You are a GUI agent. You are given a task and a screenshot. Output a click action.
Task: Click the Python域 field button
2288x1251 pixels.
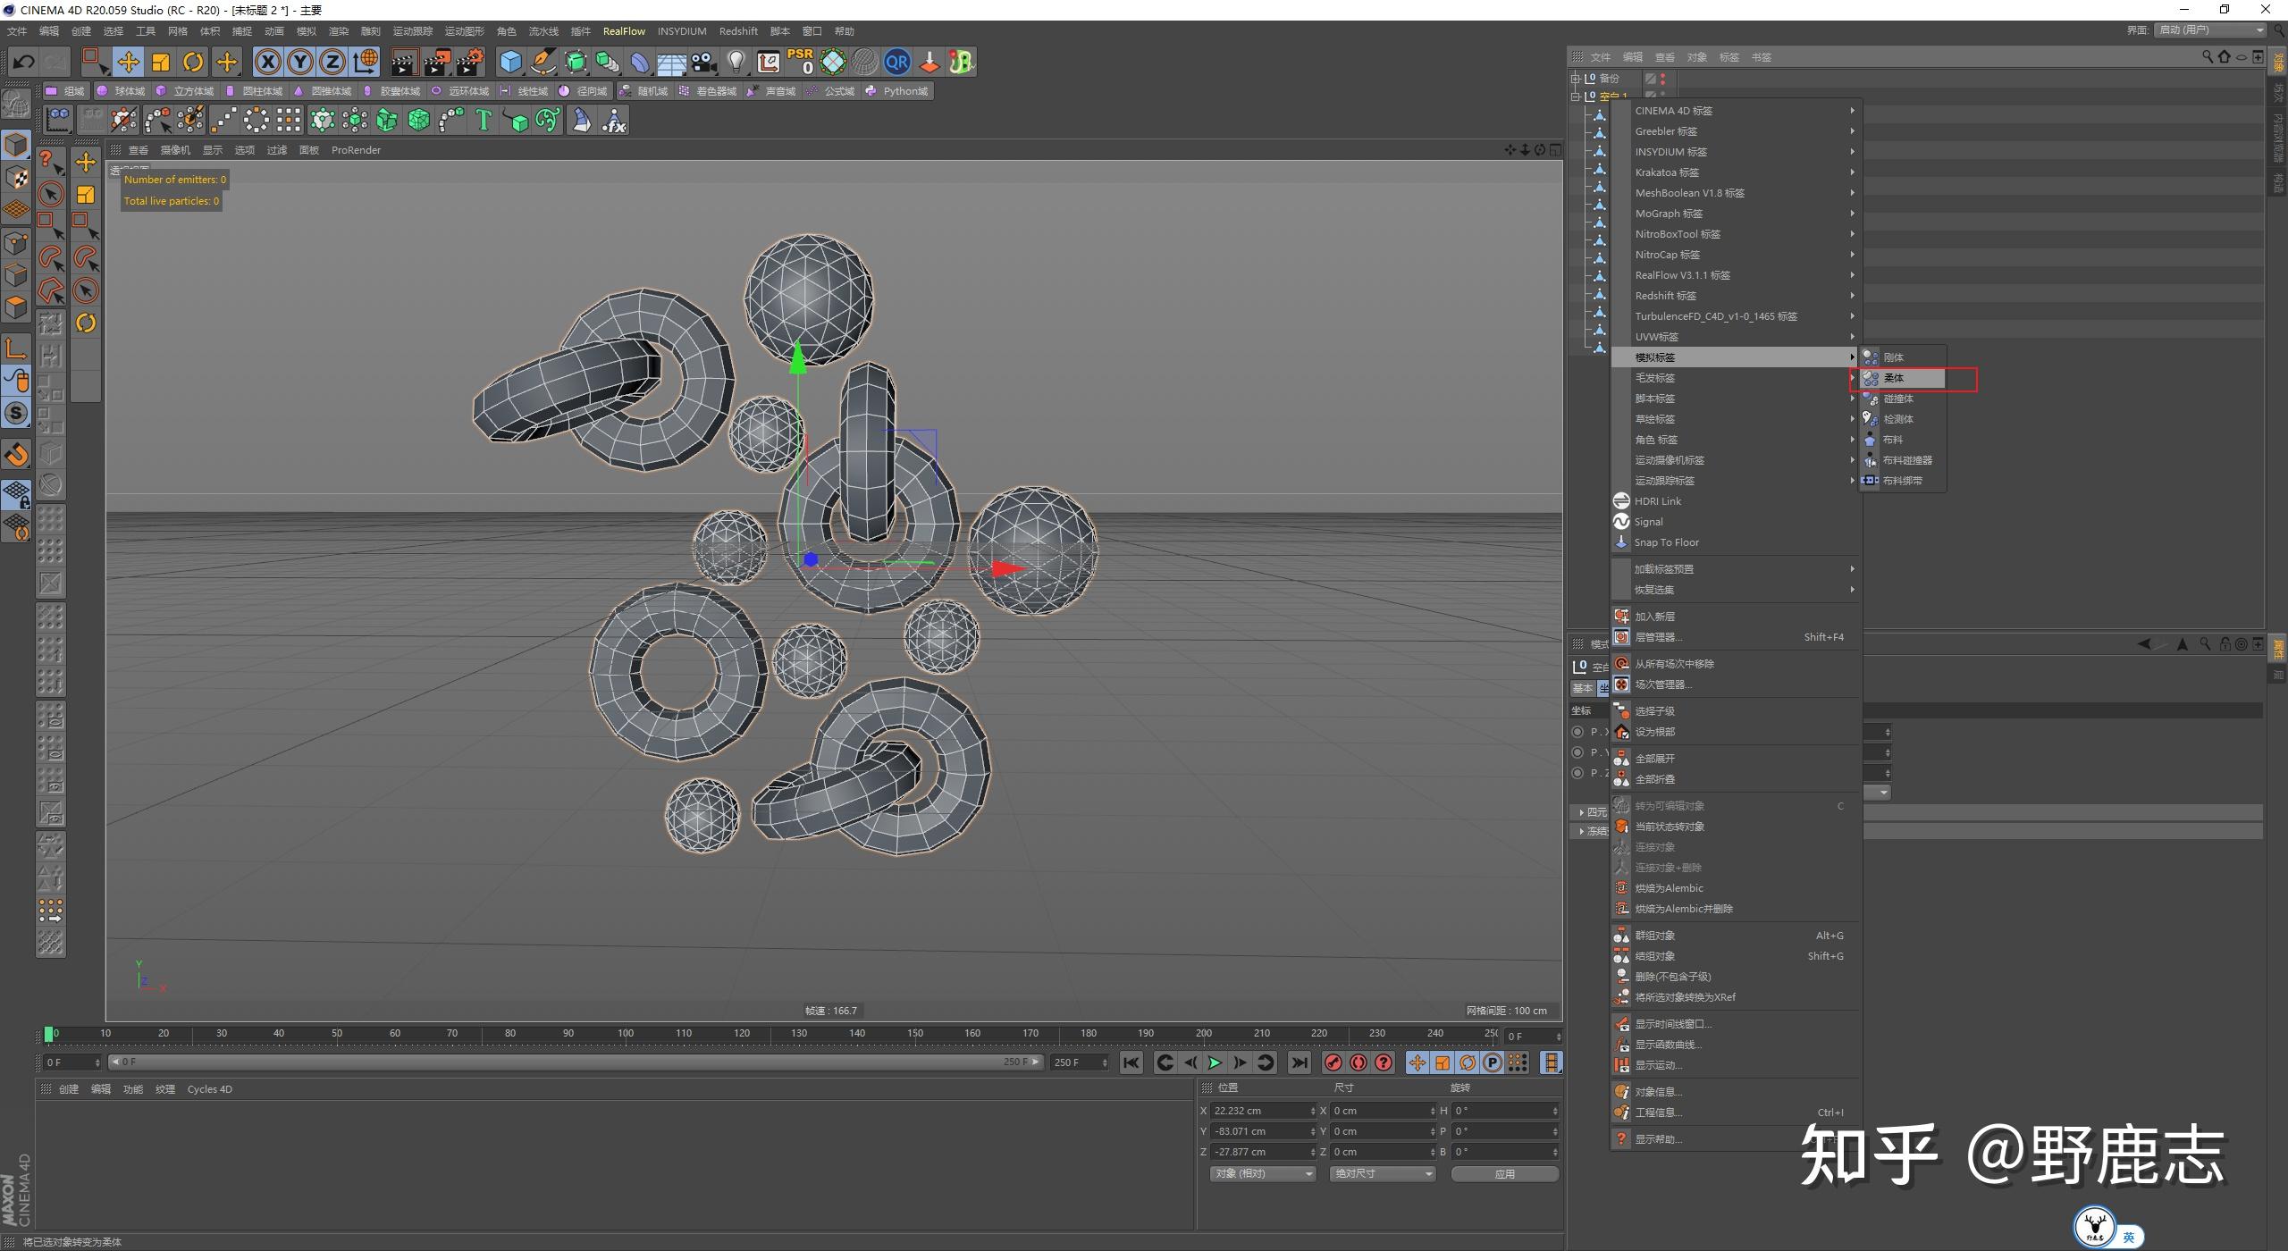pos(897,91)
